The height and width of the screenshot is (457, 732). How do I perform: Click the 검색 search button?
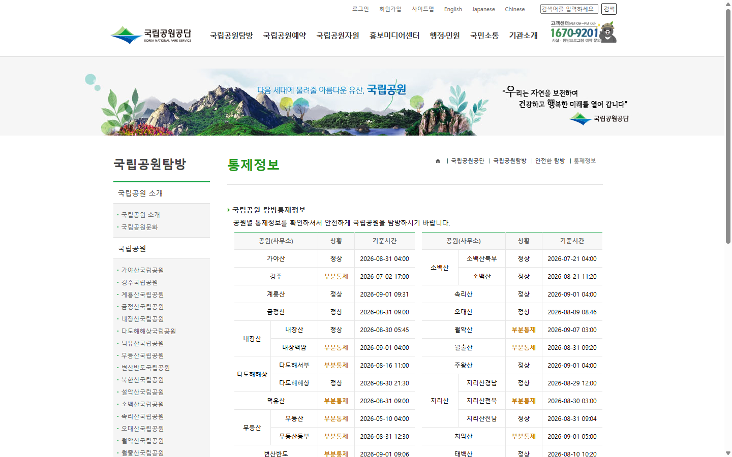point(609,9)
